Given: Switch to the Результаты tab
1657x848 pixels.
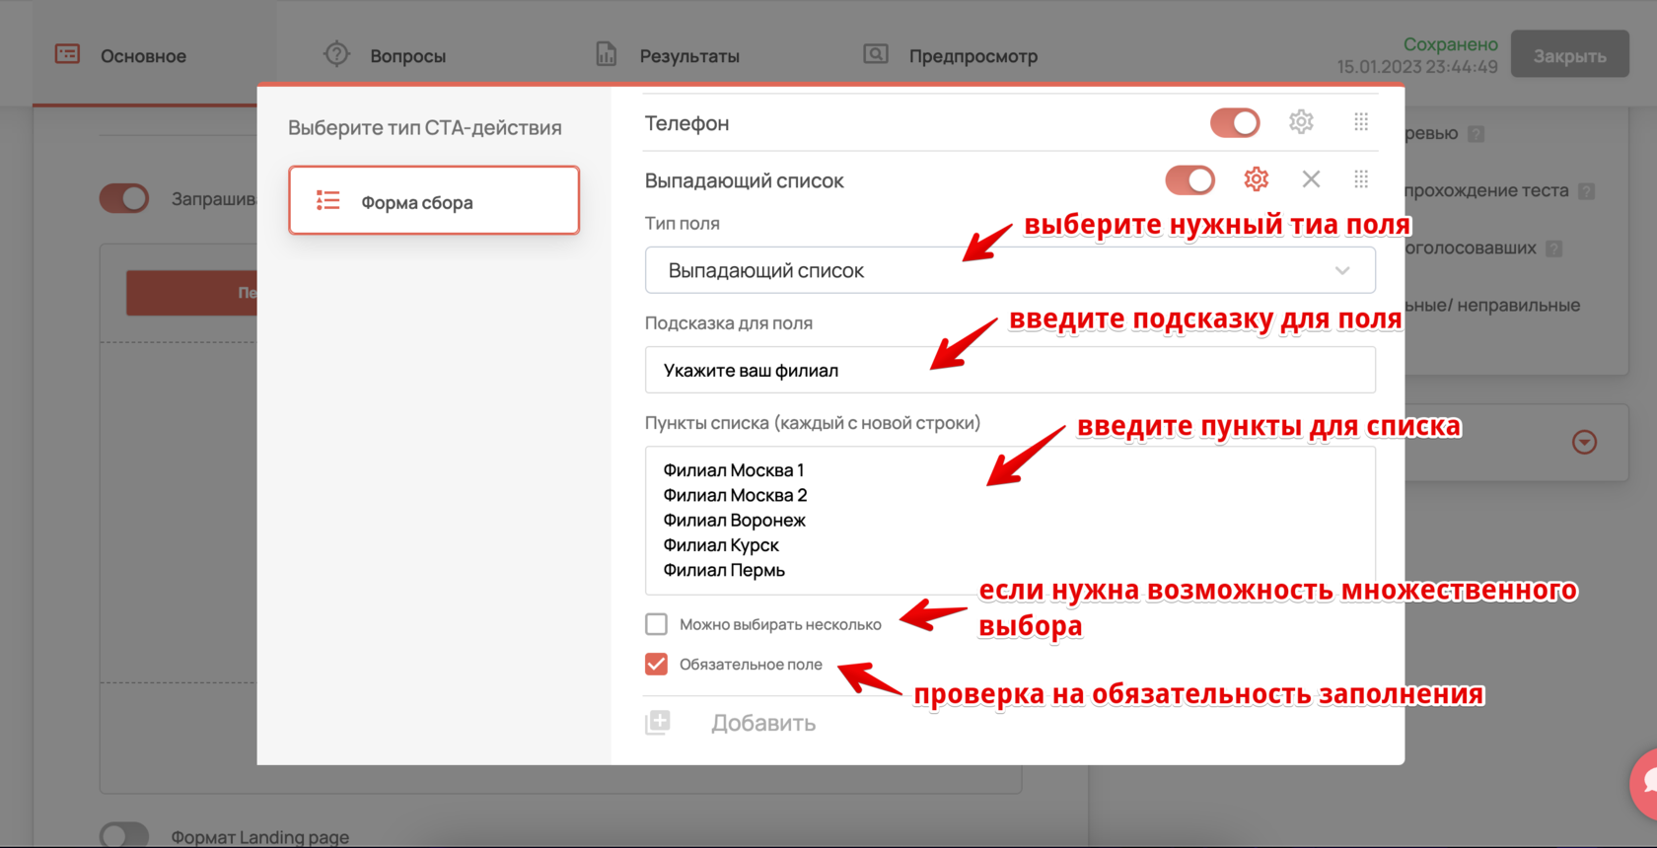Looking at the screenshot, I should 689,56.
